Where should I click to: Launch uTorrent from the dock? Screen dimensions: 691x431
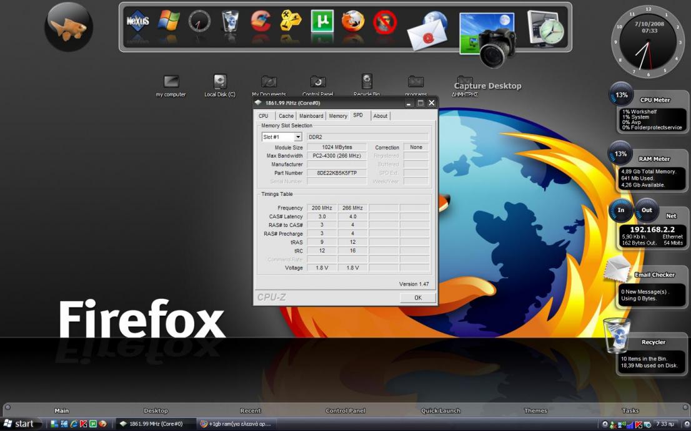click(322, 21)
